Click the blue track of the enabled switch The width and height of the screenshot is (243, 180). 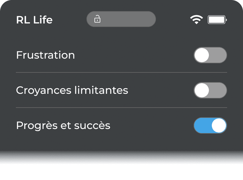pyautogui.click(x=202, y=125)
